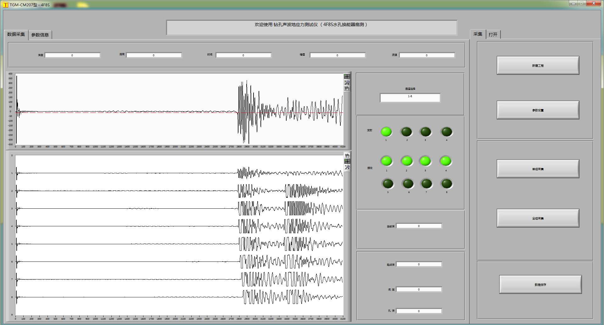Open the 通道选择 channel selector showing 1-8
The height and width of the screenshot is (325, 604).
(x=410, y=98)
